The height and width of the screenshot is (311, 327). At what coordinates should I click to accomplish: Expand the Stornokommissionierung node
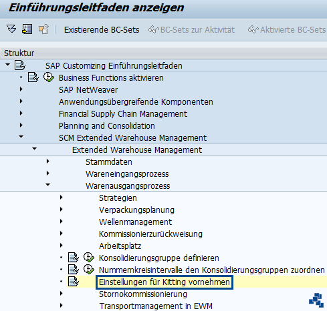[61, 294]
